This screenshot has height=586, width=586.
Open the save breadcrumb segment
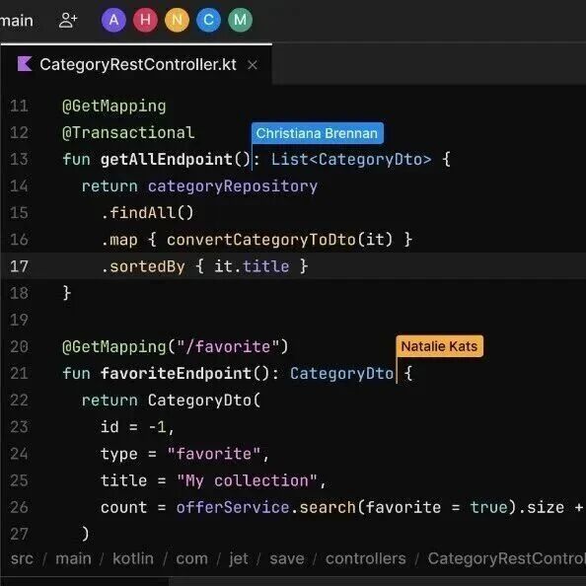287,558
